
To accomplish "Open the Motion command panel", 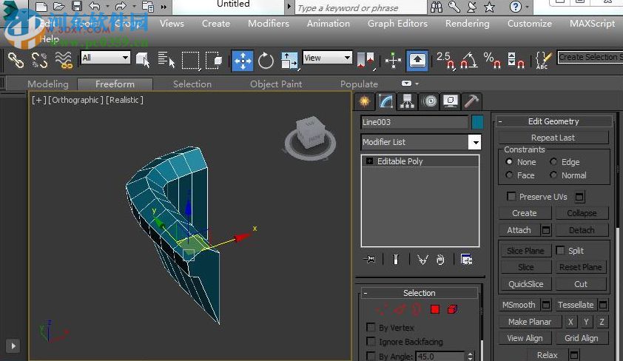I will coord(430,101).
